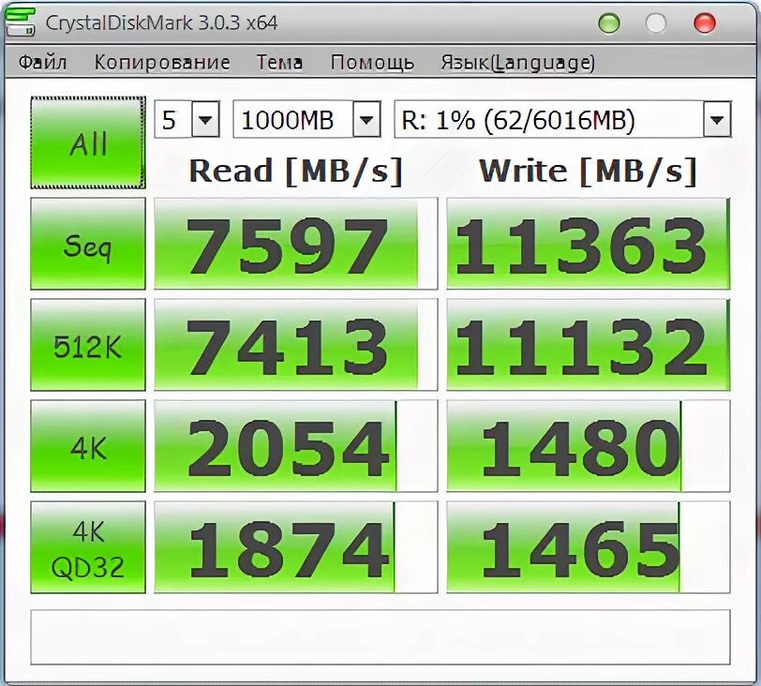Open the Язык(Language) menu
This screenshot has height=686, width=761.
click(x=517, y=63)
